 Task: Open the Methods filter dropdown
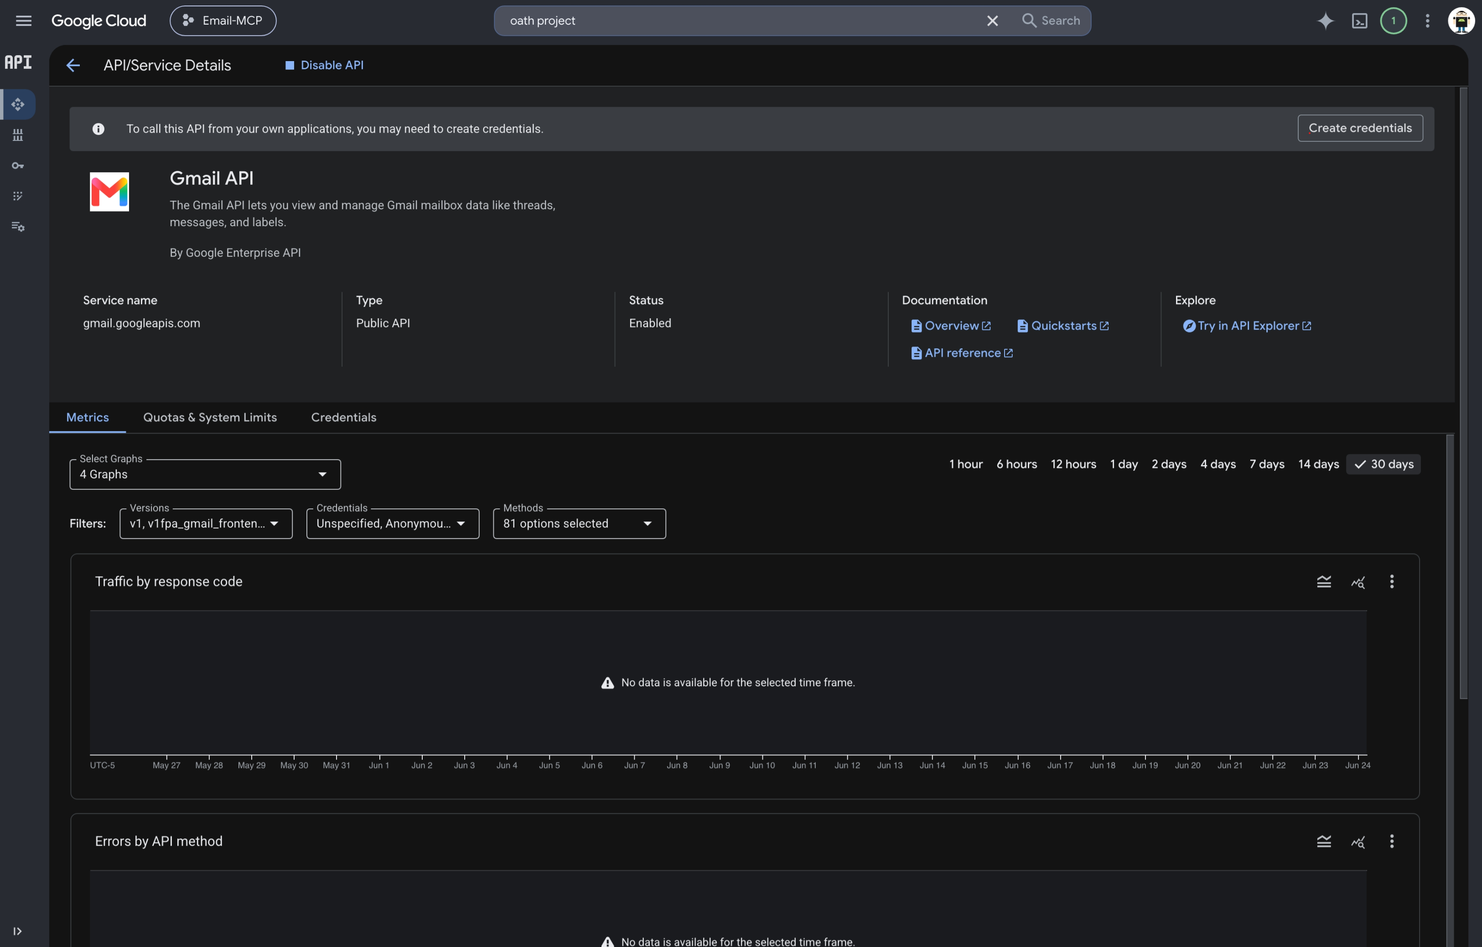579,523
